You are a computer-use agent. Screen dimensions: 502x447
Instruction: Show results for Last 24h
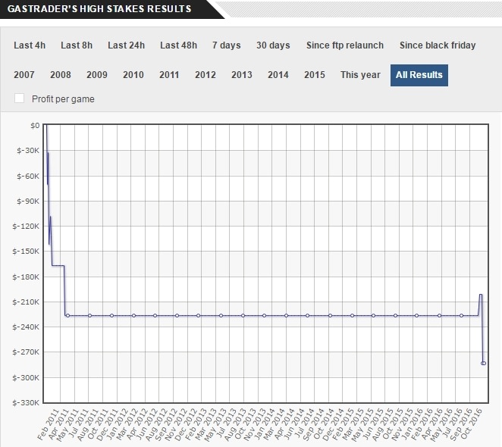pyautogui.click(x=127, y=45)
